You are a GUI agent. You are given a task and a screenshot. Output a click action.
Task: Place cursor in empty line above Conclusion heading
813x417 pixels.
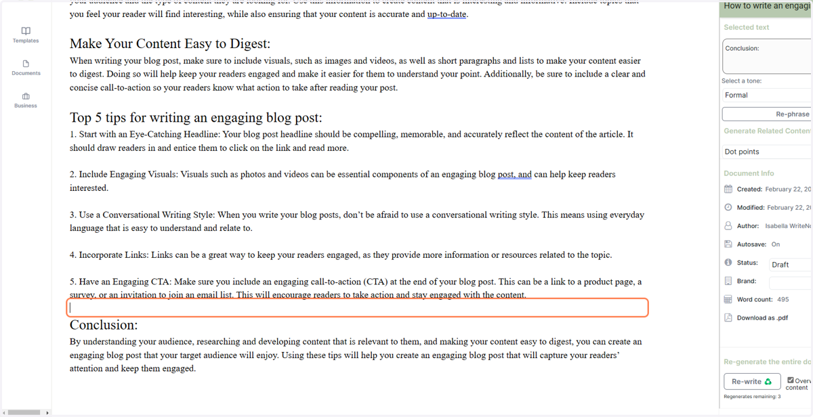(358, 307)
